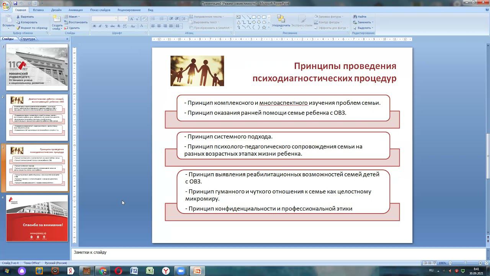Align text left in paragraph group
Viewport: 490px width, 276px height.
153,26
